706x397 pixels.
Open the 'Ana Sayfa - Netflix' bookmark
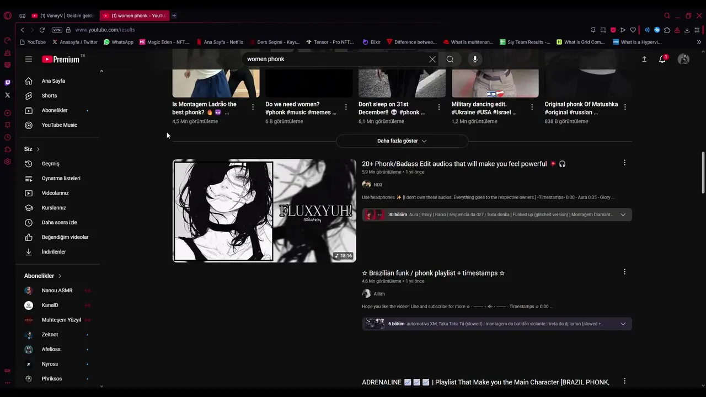[x=220, y=42]
